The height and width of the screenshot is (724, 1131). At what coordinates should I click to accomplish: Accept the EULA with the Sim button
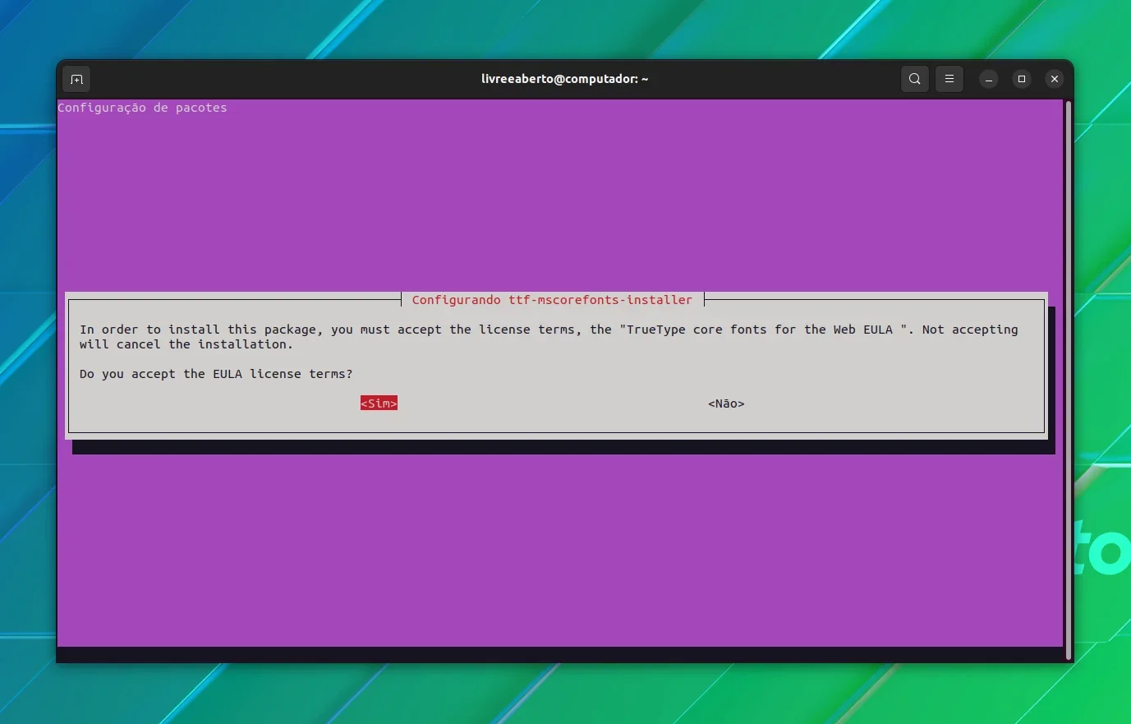[x=379, y=404]
